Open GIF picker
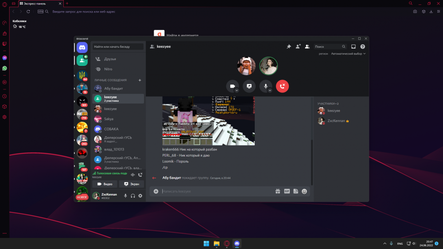Screen dimensions: 443x249 click(x=287, y=191)
